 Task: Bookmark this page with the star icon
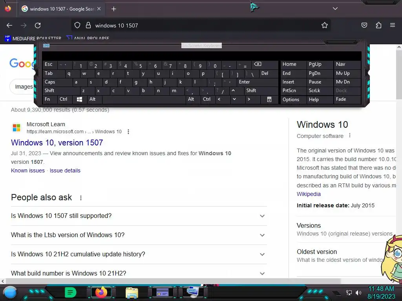pos(325,25)
